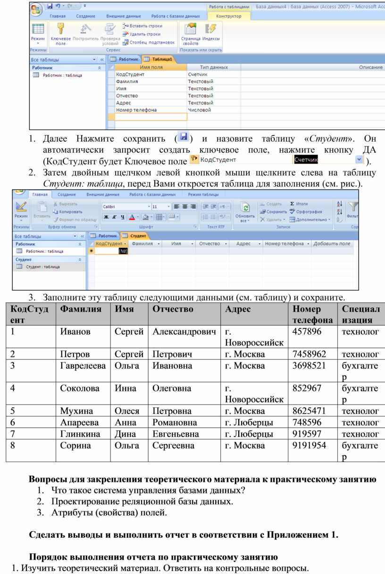The height and width of the screenshot is (574, 385).
Task: Click Σ Итоги in the Записи group
Action: tap(299, 203)
